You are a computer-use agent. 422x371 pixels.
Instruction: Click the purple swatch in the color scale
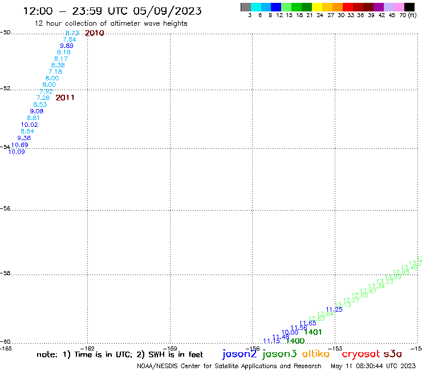pos(379,7)
